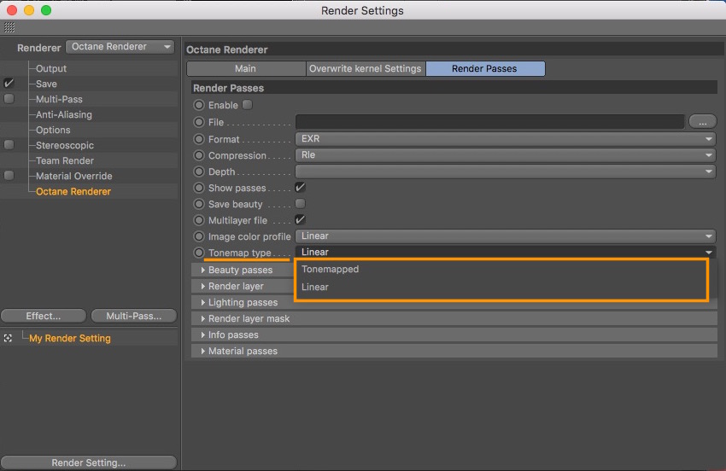Screen dimensions: 726x471
Task: Click the animation circle next to Show passes
Action: click(x=199, y=188)
